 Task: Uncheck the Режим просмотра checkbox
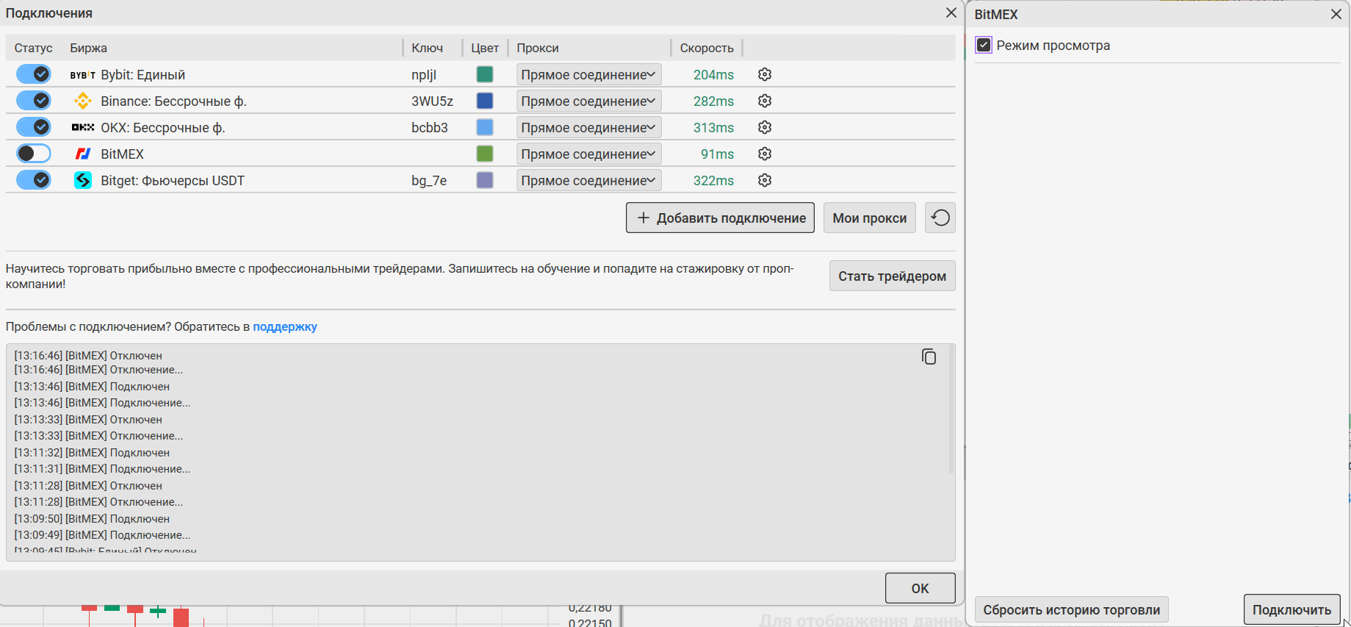984,45
